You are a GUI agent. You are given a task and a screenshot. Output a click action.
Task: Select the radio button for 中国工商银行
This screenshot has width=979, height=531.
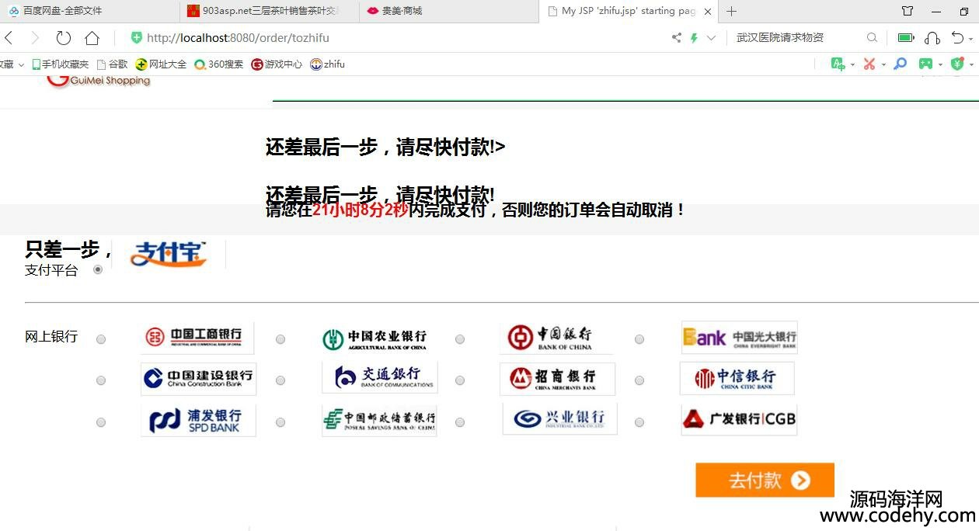[101, 339]
